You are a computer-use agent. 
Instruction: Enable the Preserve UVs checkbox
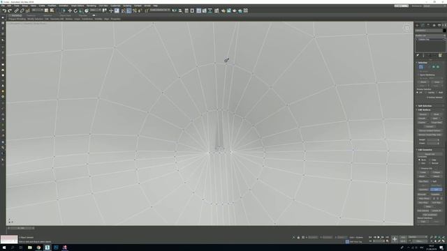(x=419, y=168)
